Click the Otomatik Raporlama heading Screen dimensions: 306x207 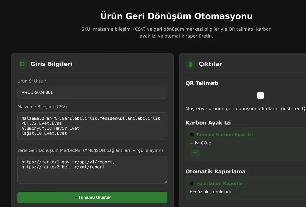(215, 172)
